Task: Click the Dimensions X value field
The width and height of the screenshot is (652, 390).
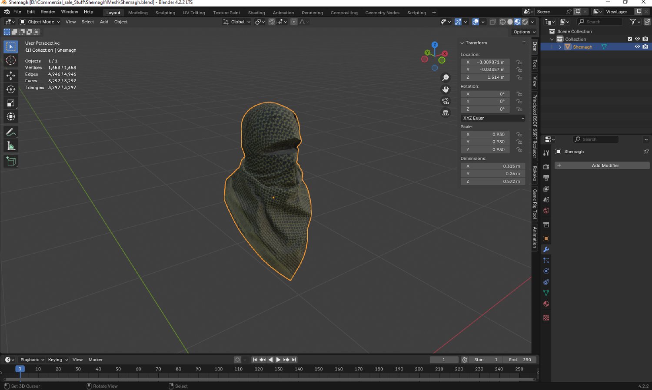Action: [493, 166]
